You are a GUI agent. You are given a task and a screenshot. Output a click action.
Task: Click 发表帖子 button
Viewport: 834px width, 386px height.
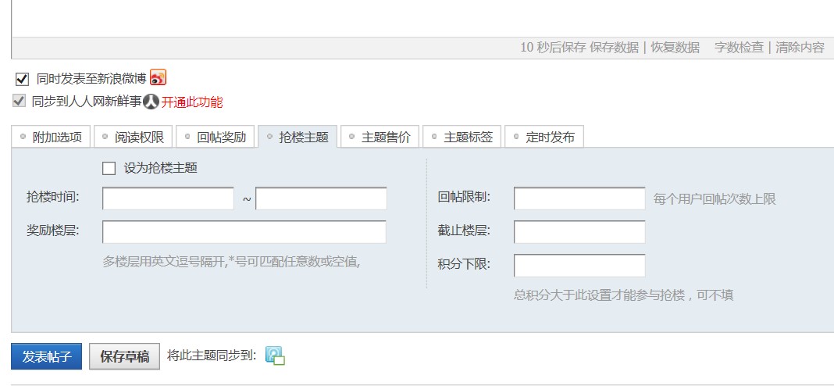pos(47,356)
